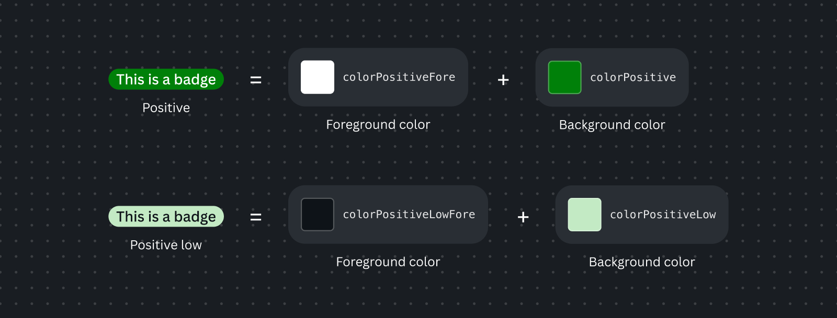Click the plus sign after colorPositiveLowFore
This screenshot has width=837, height=318.
(523, 217)
